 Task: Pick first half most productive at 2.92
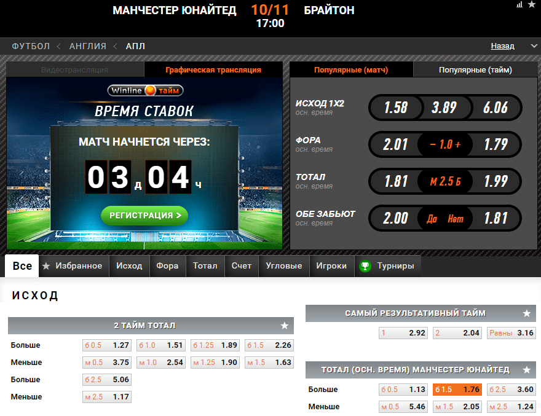click(x=403, y=333)
